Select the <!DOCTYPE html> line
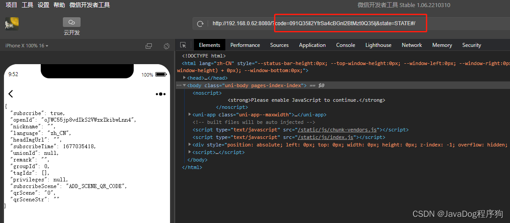The image size is (510, 223). click(204, 56)
